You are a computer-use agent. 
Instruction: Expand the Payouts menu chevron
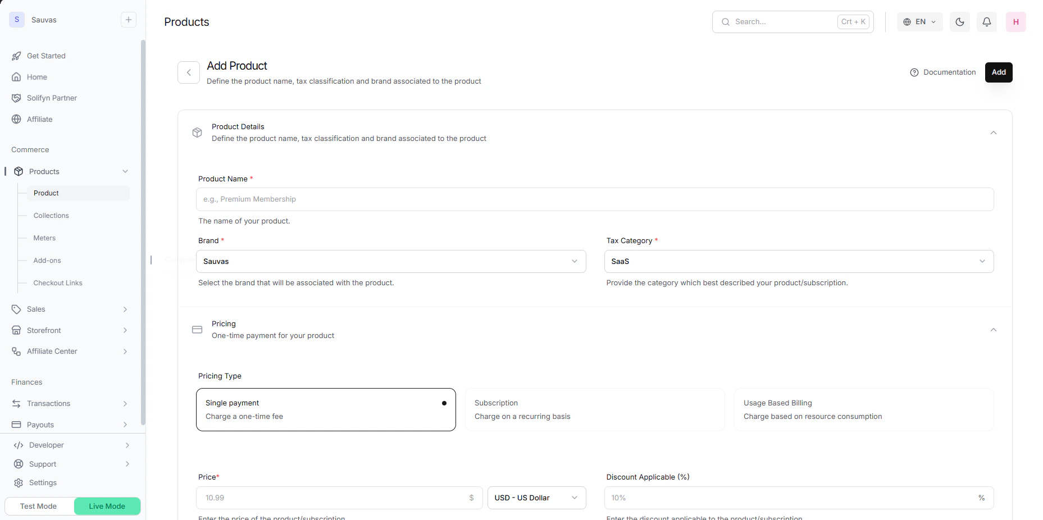[x=125, y=425]
